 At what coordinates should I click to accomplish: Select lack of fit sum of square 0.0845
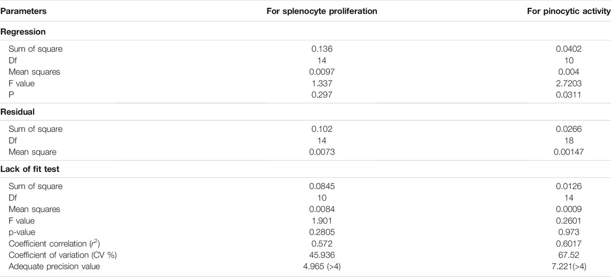pyautogui.click(x=322, y=186)
